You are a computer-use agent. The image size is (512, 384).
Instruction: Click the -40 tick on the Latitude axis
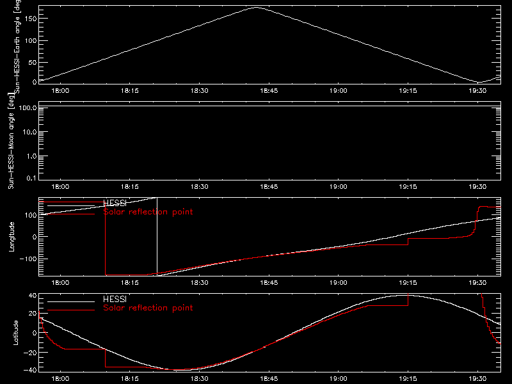29,370
